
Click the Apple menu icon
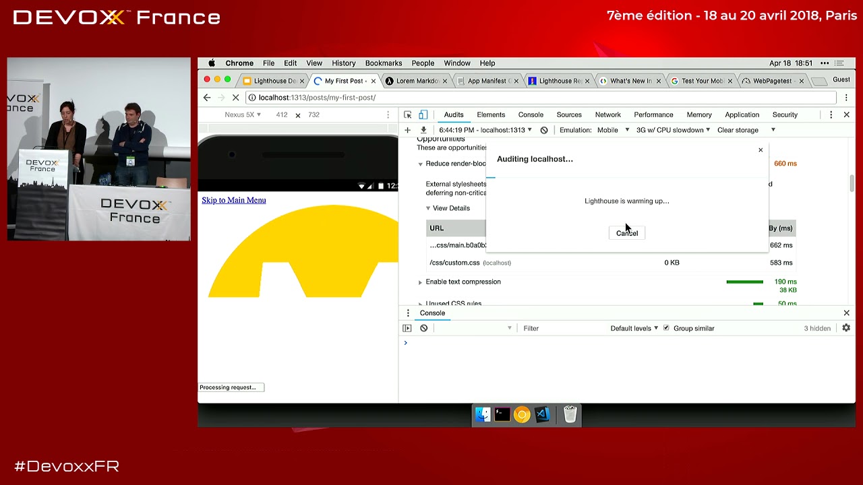point(211,63)
